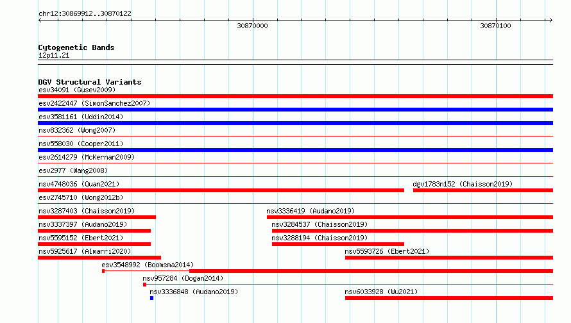Open nsv3336419 (Audano2019) label
Screen dimensions: 571x323
(x=311, y=211)
